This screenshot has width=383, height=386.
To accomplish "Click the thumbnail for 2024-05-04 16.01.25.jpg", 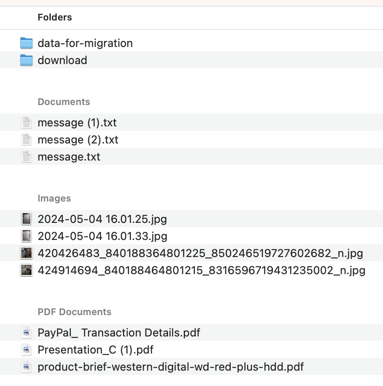I will (x=26, y=219).
